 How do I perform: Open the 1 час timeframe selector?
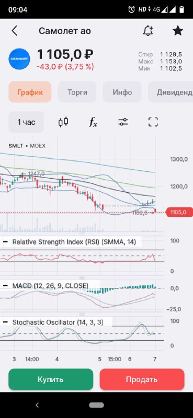click(26, 122)
